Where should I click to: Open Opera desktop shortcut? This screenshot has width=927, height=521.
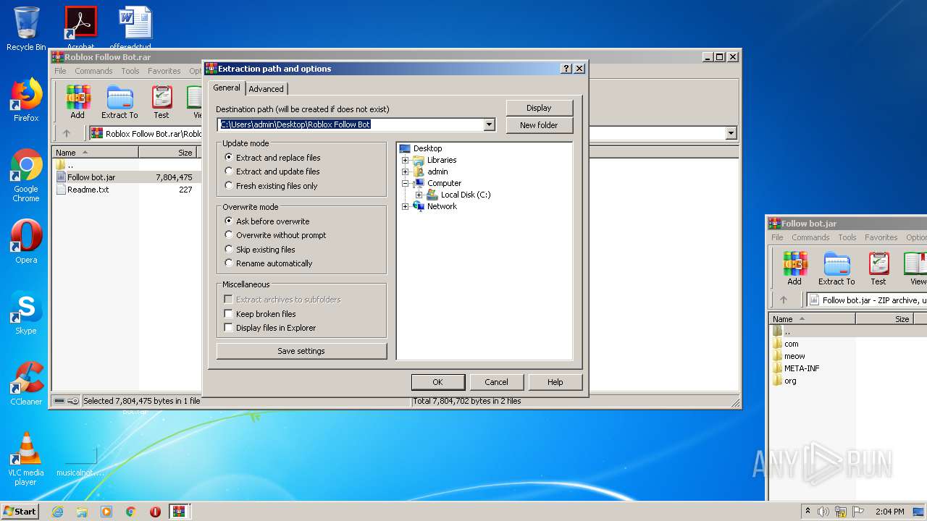(x=26, y=242)
